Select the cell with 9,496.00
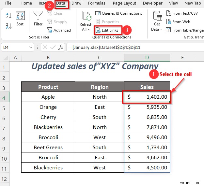 (147, 137)
